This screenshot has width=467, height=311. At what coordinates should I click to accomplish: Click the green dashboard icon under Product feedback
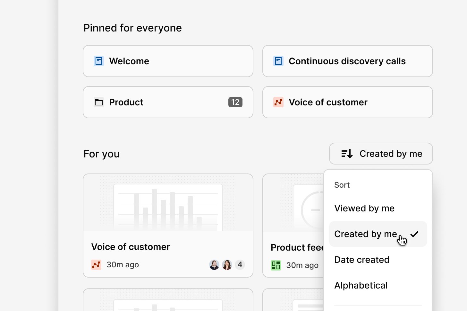(276, 265)
